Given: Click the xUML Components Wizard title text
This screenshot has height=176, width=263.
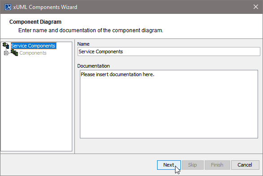Looking at the screenshot, I should pos(45,7).
